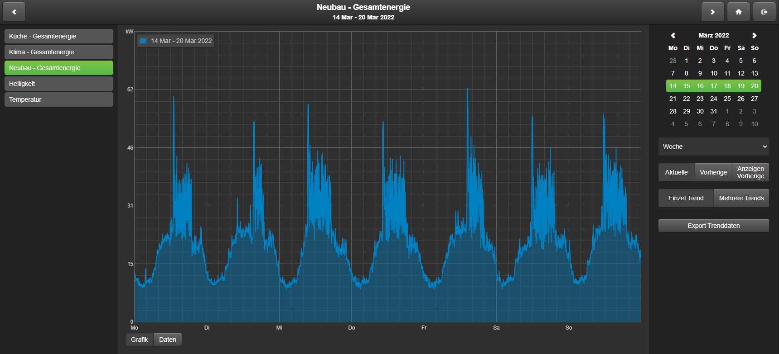Select 20 in the calendar
779x354 pixels.
coord(755,86)
